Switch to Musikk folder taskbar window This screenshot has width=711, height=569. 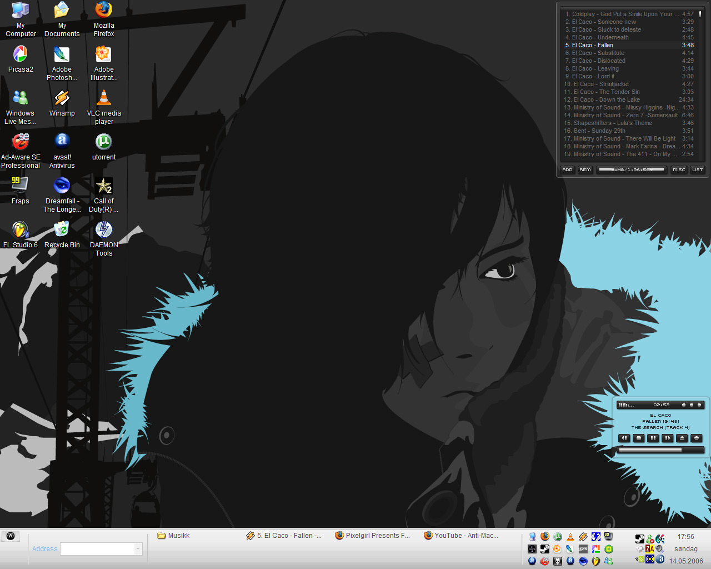point(174,536)
